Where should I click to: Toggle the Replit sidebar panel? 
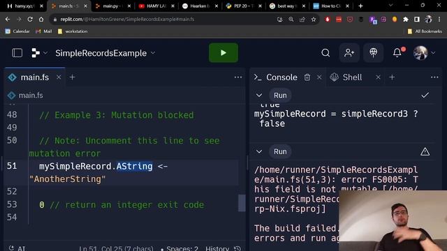[17, 53]
